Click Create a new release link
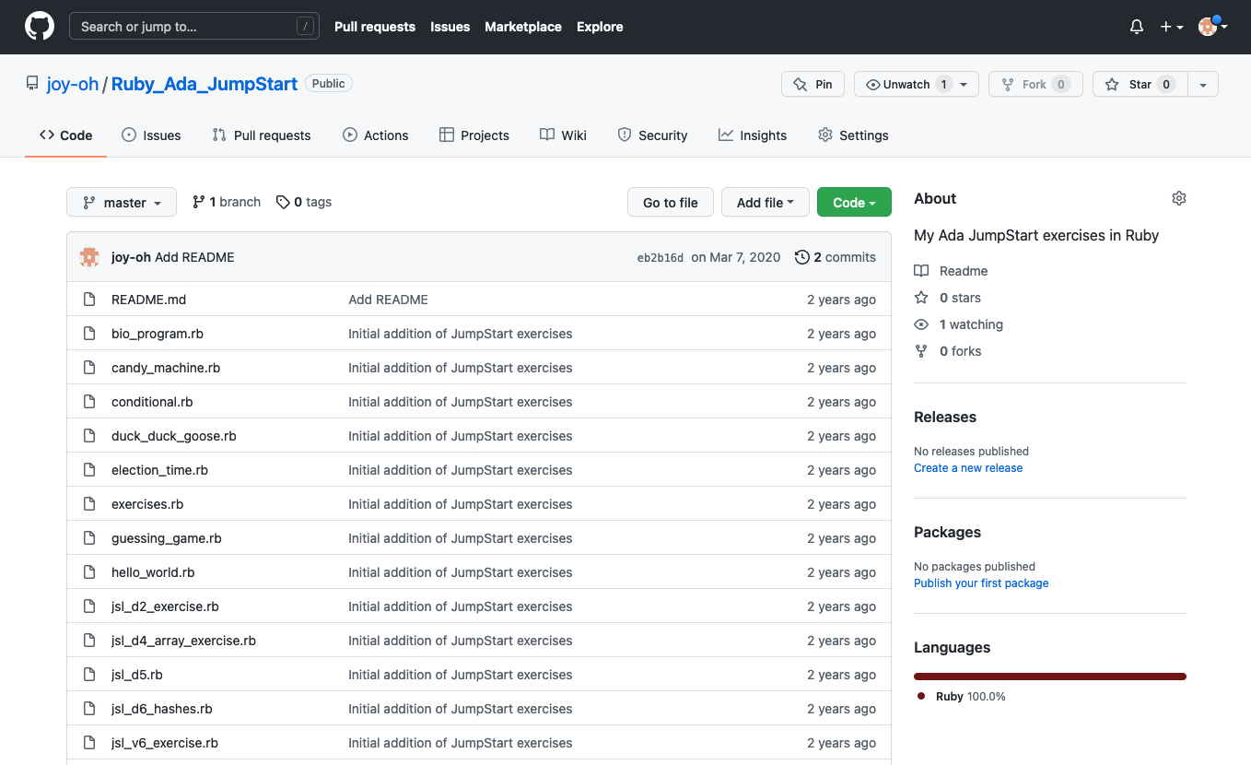 click(967, 467)
